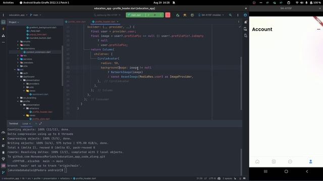This screenshot has height=181, width=323.
Task: Click the Activities button in top bar
Action: click(x=8, y=3)
